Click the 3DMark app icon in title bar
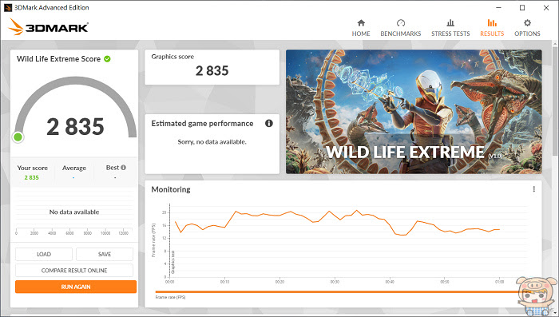This screenshot has height=317, width=559. tap(8, 7)
